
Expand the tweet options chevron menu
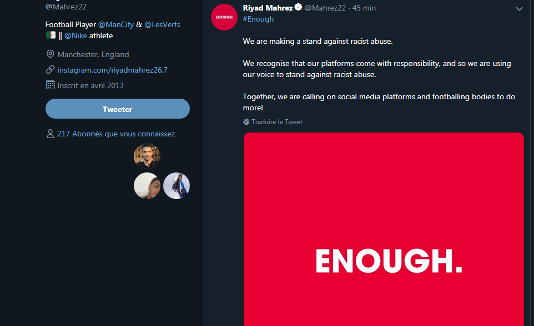pos(519,9)
